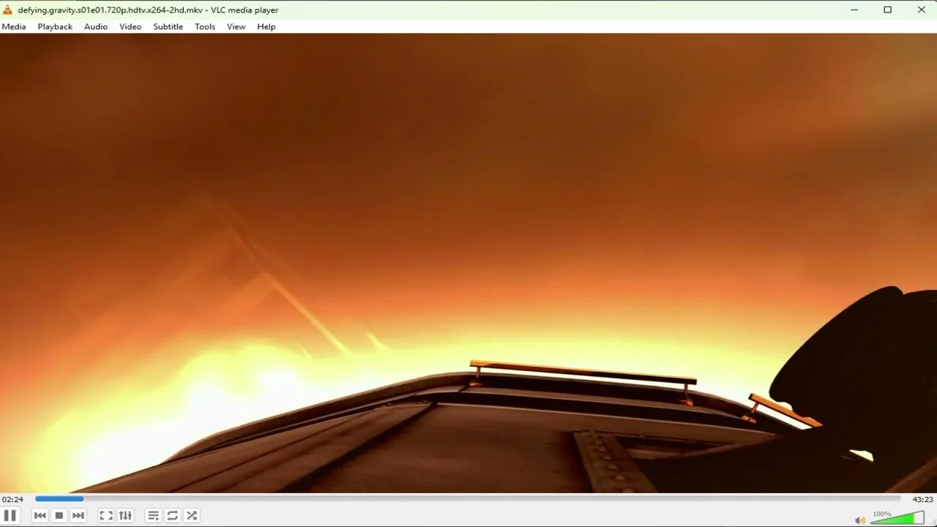The height and width of the screenshot is (527, 937).
Task: Close the VLC media player window
Action: click(x=921, y=10)
